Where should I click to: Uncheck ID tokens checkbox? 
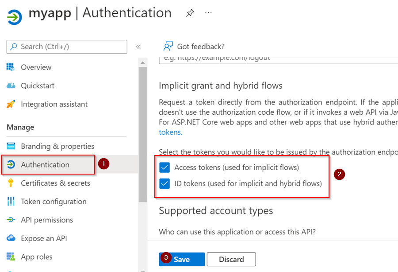165,183
